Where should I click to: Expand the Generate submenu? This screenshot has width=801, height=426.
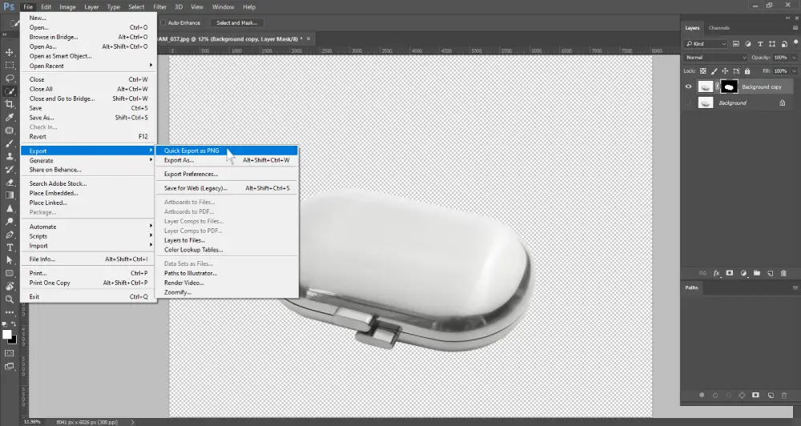(88, 160)
